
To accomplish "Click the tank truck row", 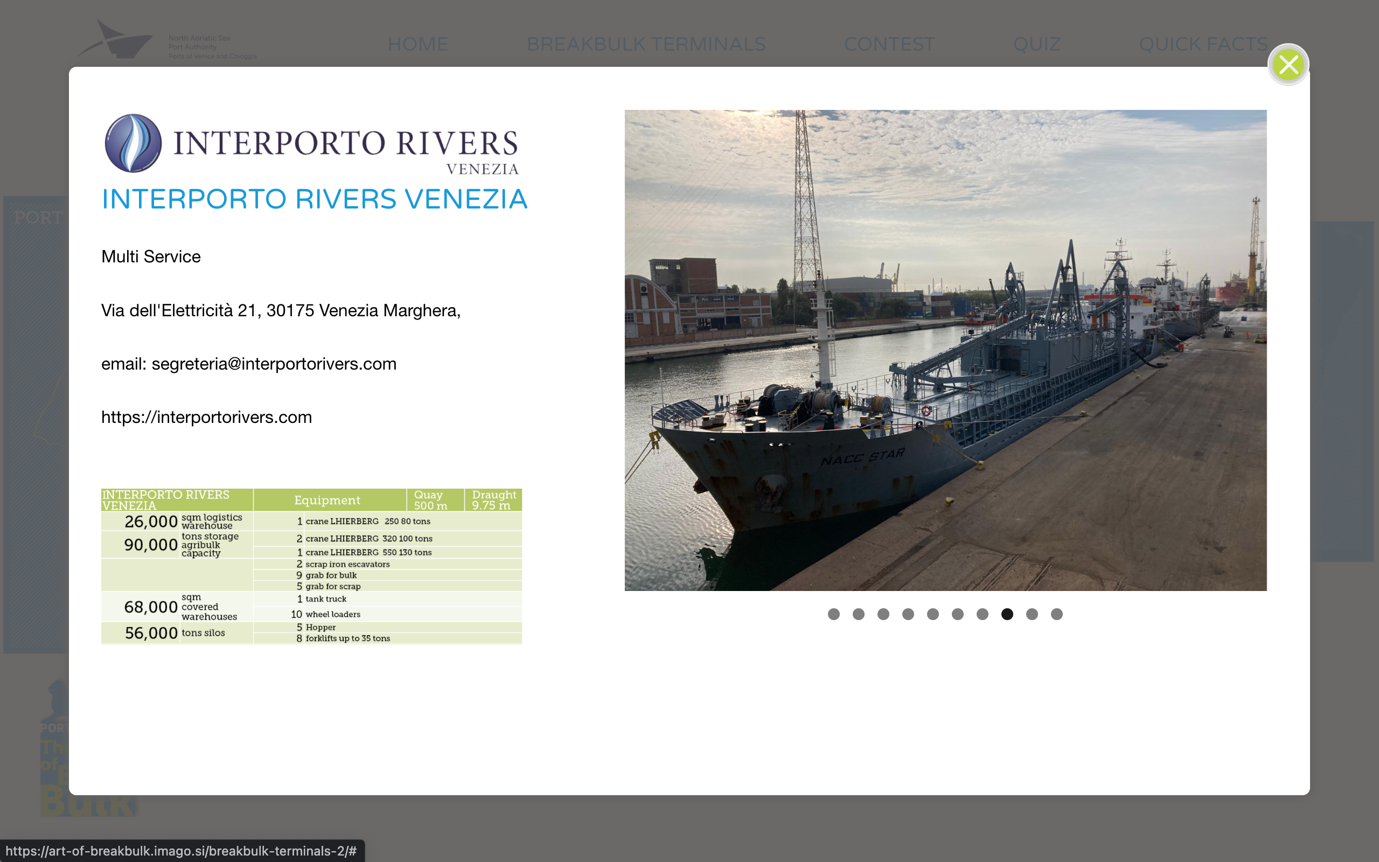I will pos(387,599).
